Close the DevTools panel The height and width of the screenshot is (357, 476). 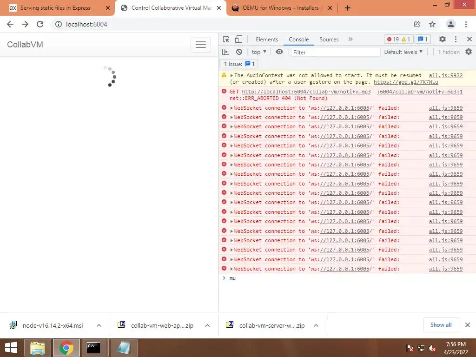click(469, 39)
